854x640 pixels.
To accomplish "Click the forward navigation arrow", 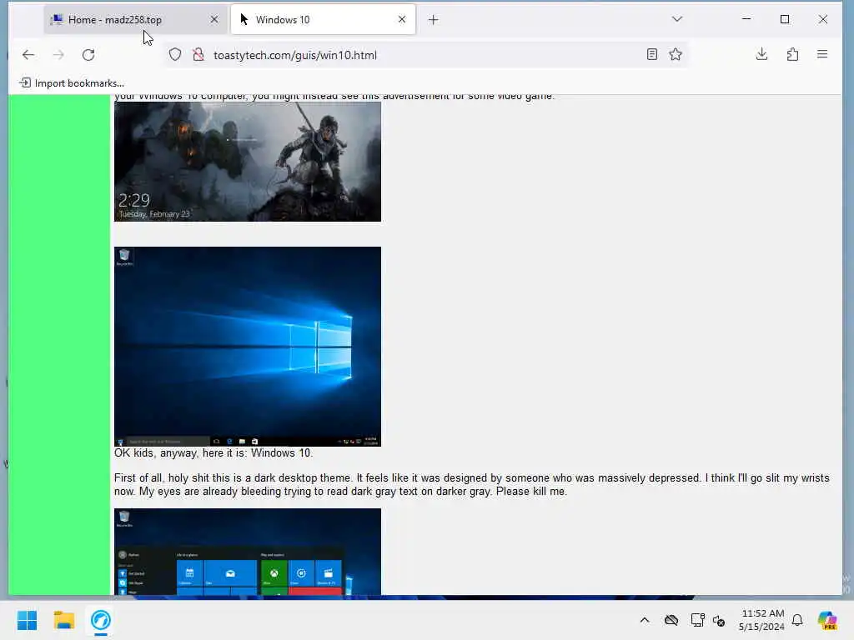I will [58, 54].
